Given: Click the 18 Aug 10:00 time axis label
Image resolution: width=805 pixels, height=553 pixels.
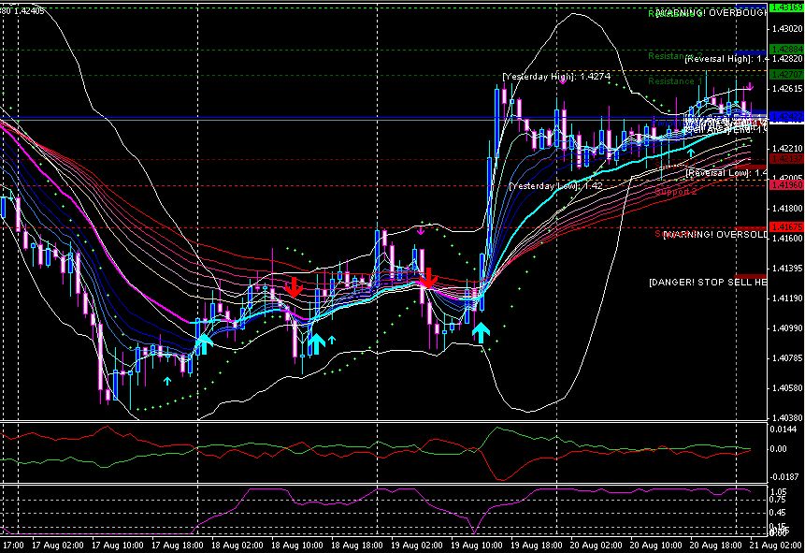Looking at the screenshot, I should pyautogui.click(x=297, y=546).
